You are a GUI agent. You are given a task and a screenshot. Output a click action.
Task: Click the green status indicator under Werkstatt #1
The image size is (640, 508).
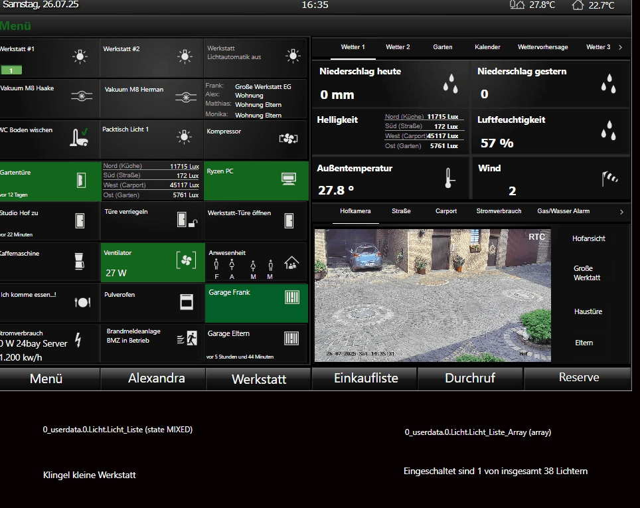pyautogui.click(x=11, y=70)
